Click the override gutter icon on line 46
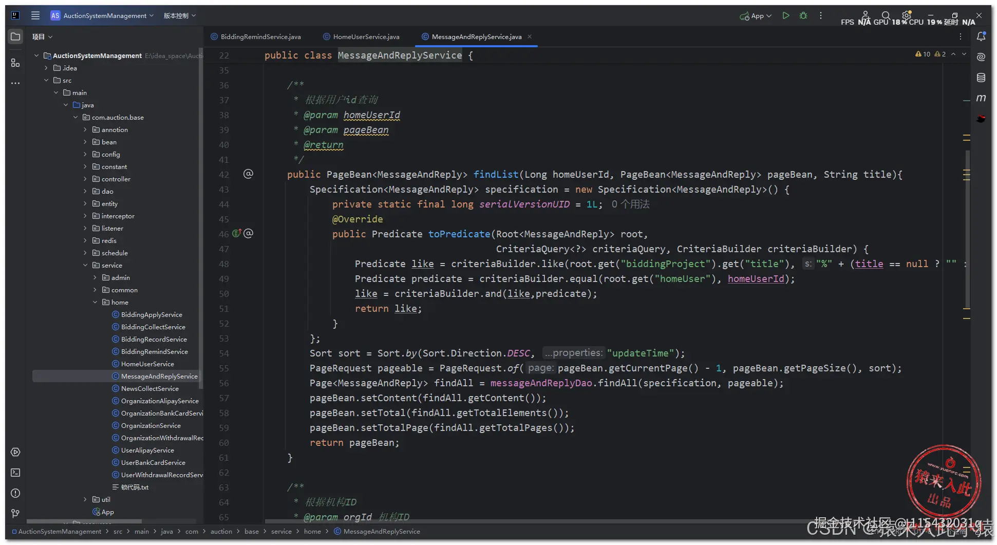The height and width of the screenshot is (545, 997). pos(236,233)
